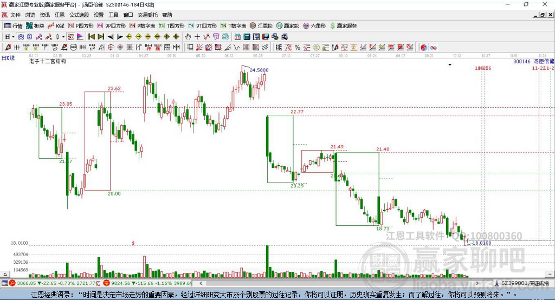This screenshot has height=300, width=555.
Task: Toggle the flag indicator icon
Action: click(x=80, y=37)
